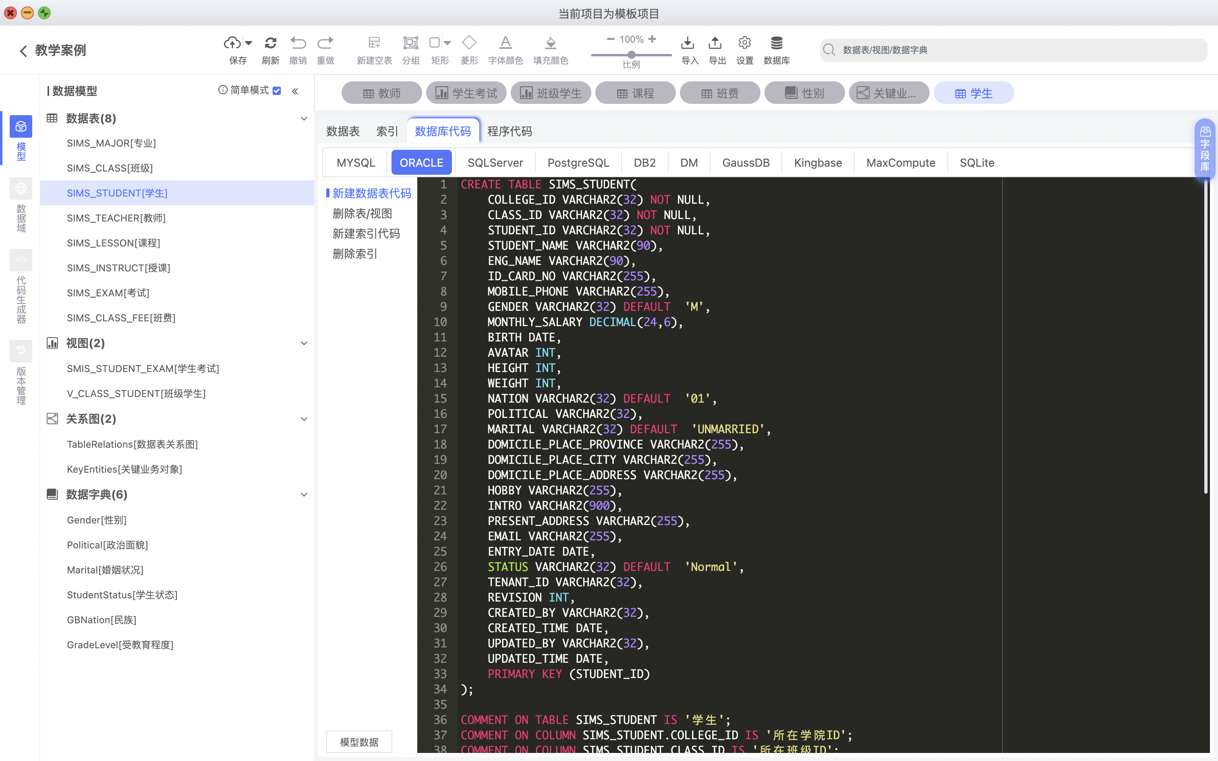
Task: Click the Export icon
Action: (715, 43)
